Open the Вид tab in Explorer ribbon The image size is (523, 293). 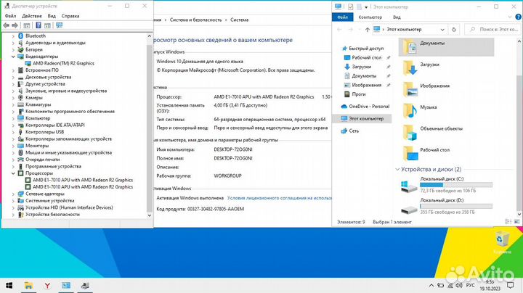(397, 17)
